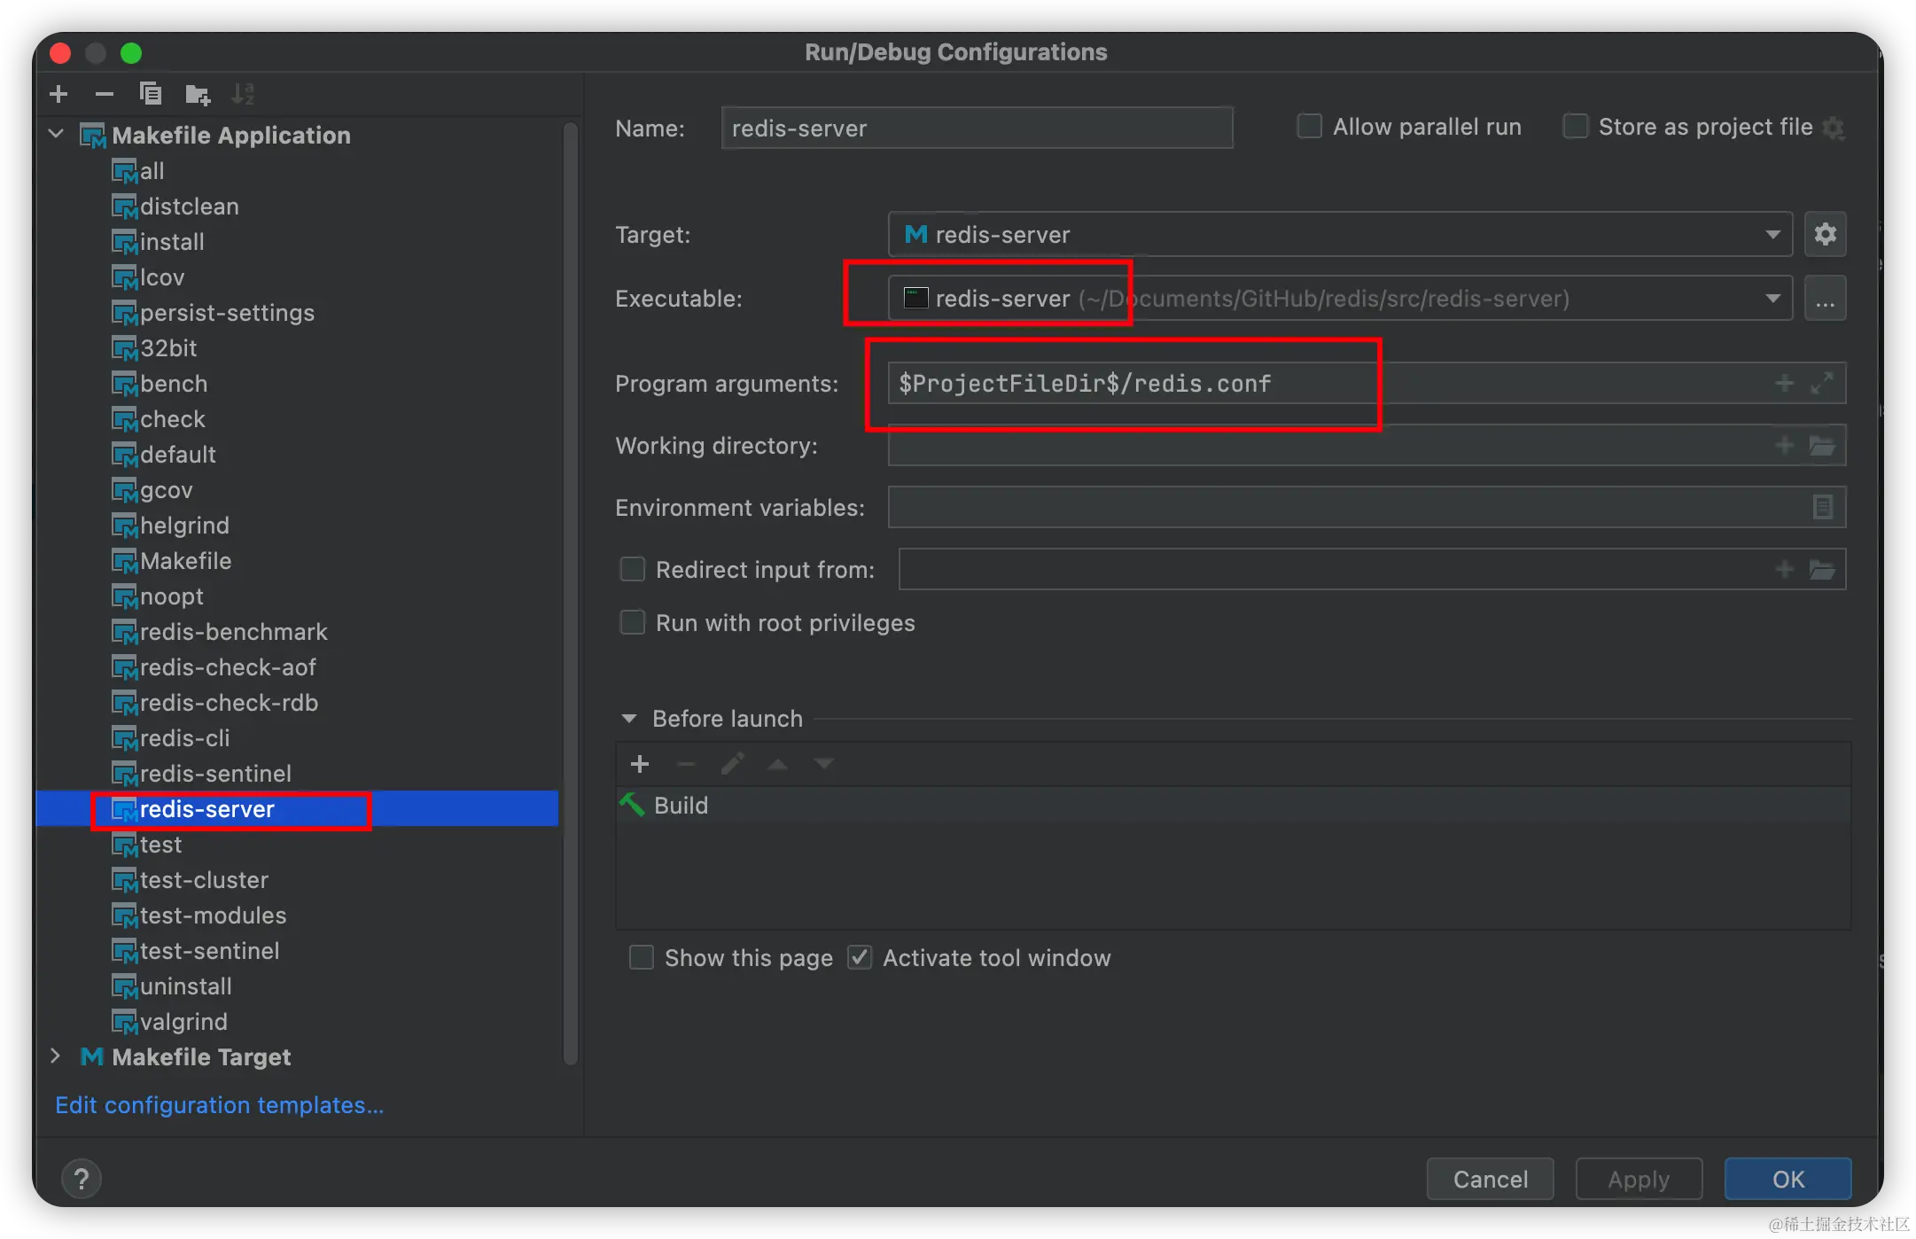Add a Before launch task
This screenshot has height=1239, width=1916.
pos(640,764)
